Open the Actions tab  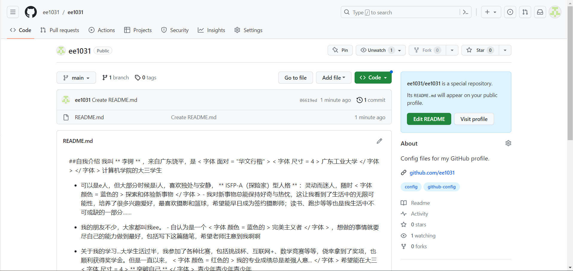[102, 30]
